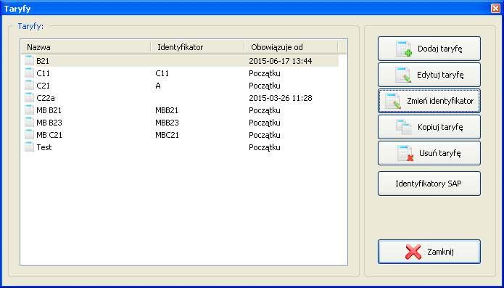The width and height of the screenshot is (504, 288).
Task: Click the MB B21 row file icon
Action: [x=29, y=110]
